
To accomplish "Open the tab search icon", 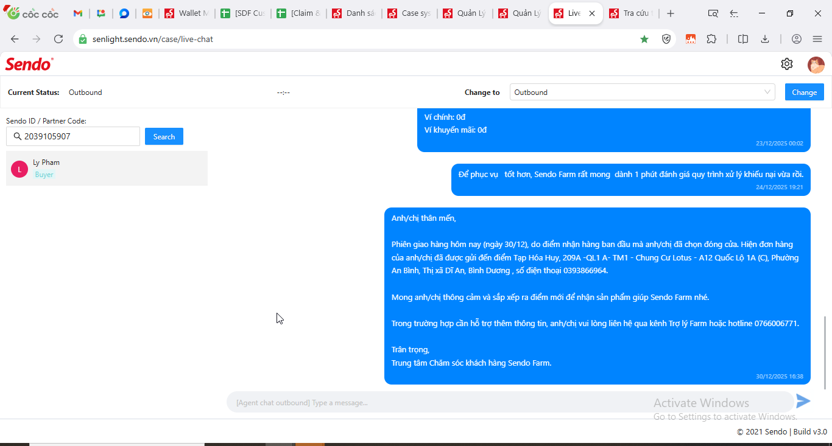I will click(713, 13).
